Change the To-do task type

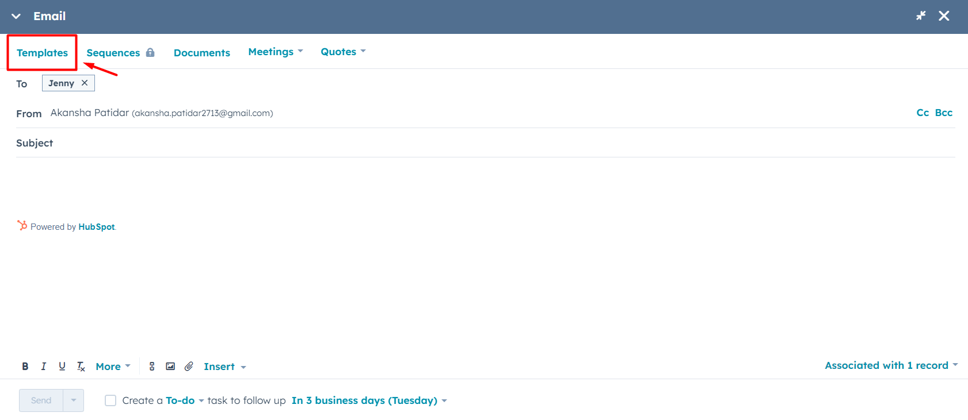(185, 400)
